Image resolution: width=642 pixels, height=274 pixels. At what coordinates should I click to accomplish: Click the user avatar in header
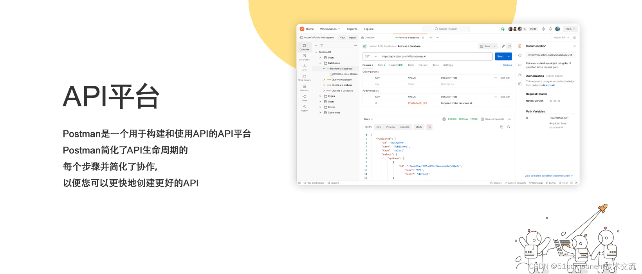tap(557, 29)
